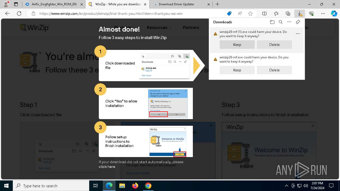Keep the winzip28-mf (1).exe download
Viewport: 340px width, 191px height.
pos(237,45)
